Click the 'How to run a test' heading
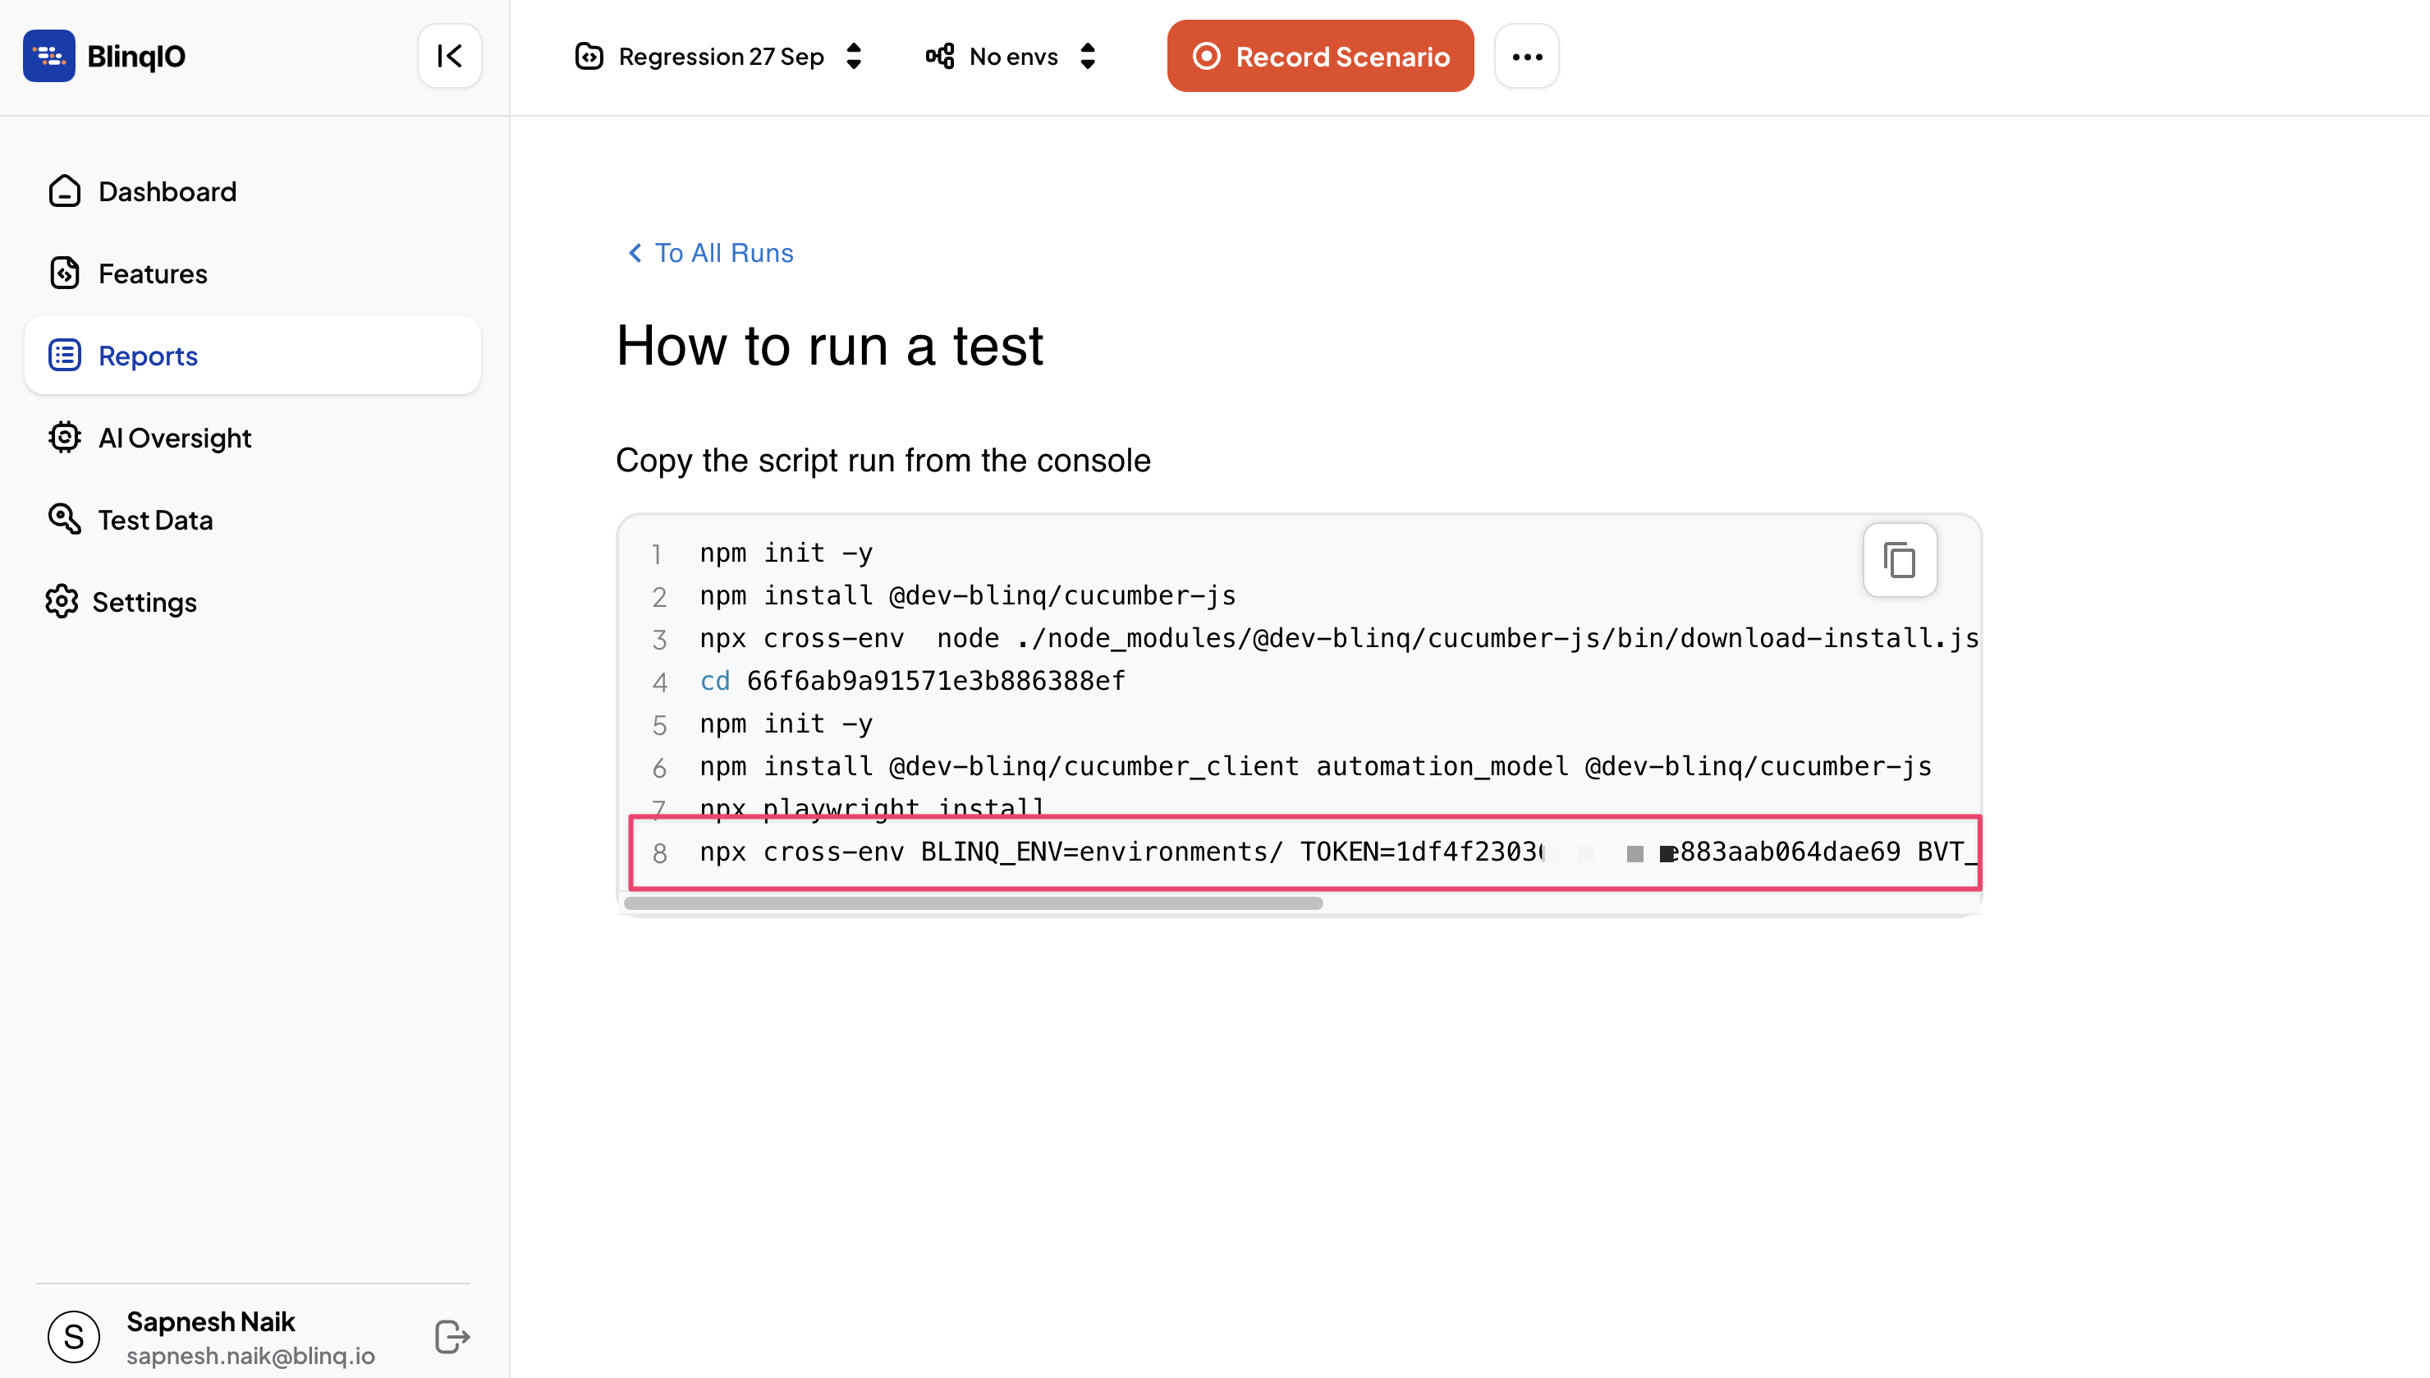2430x1378 pixels. point(829,345)
